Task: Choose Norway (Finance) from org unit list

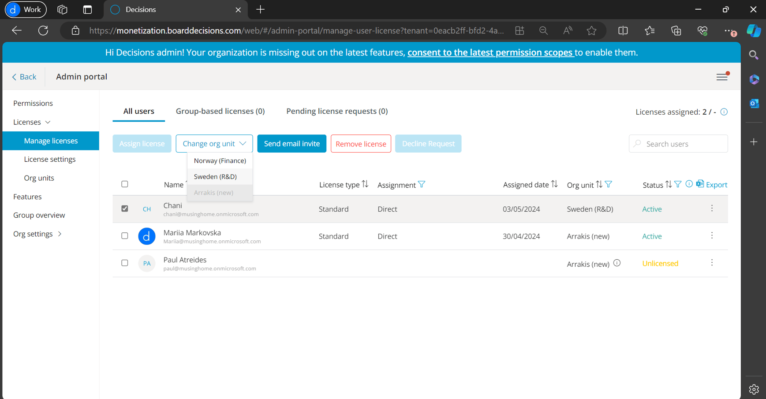Action: coord(220,160)
